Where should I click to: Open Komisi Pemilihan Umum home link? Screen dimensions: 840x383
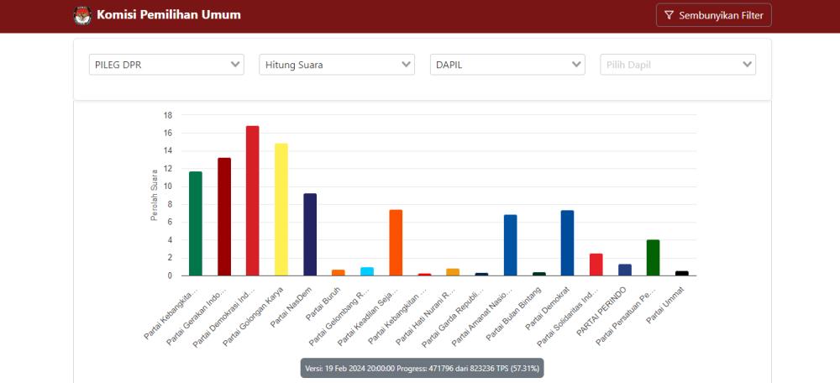tap(169, 15)
